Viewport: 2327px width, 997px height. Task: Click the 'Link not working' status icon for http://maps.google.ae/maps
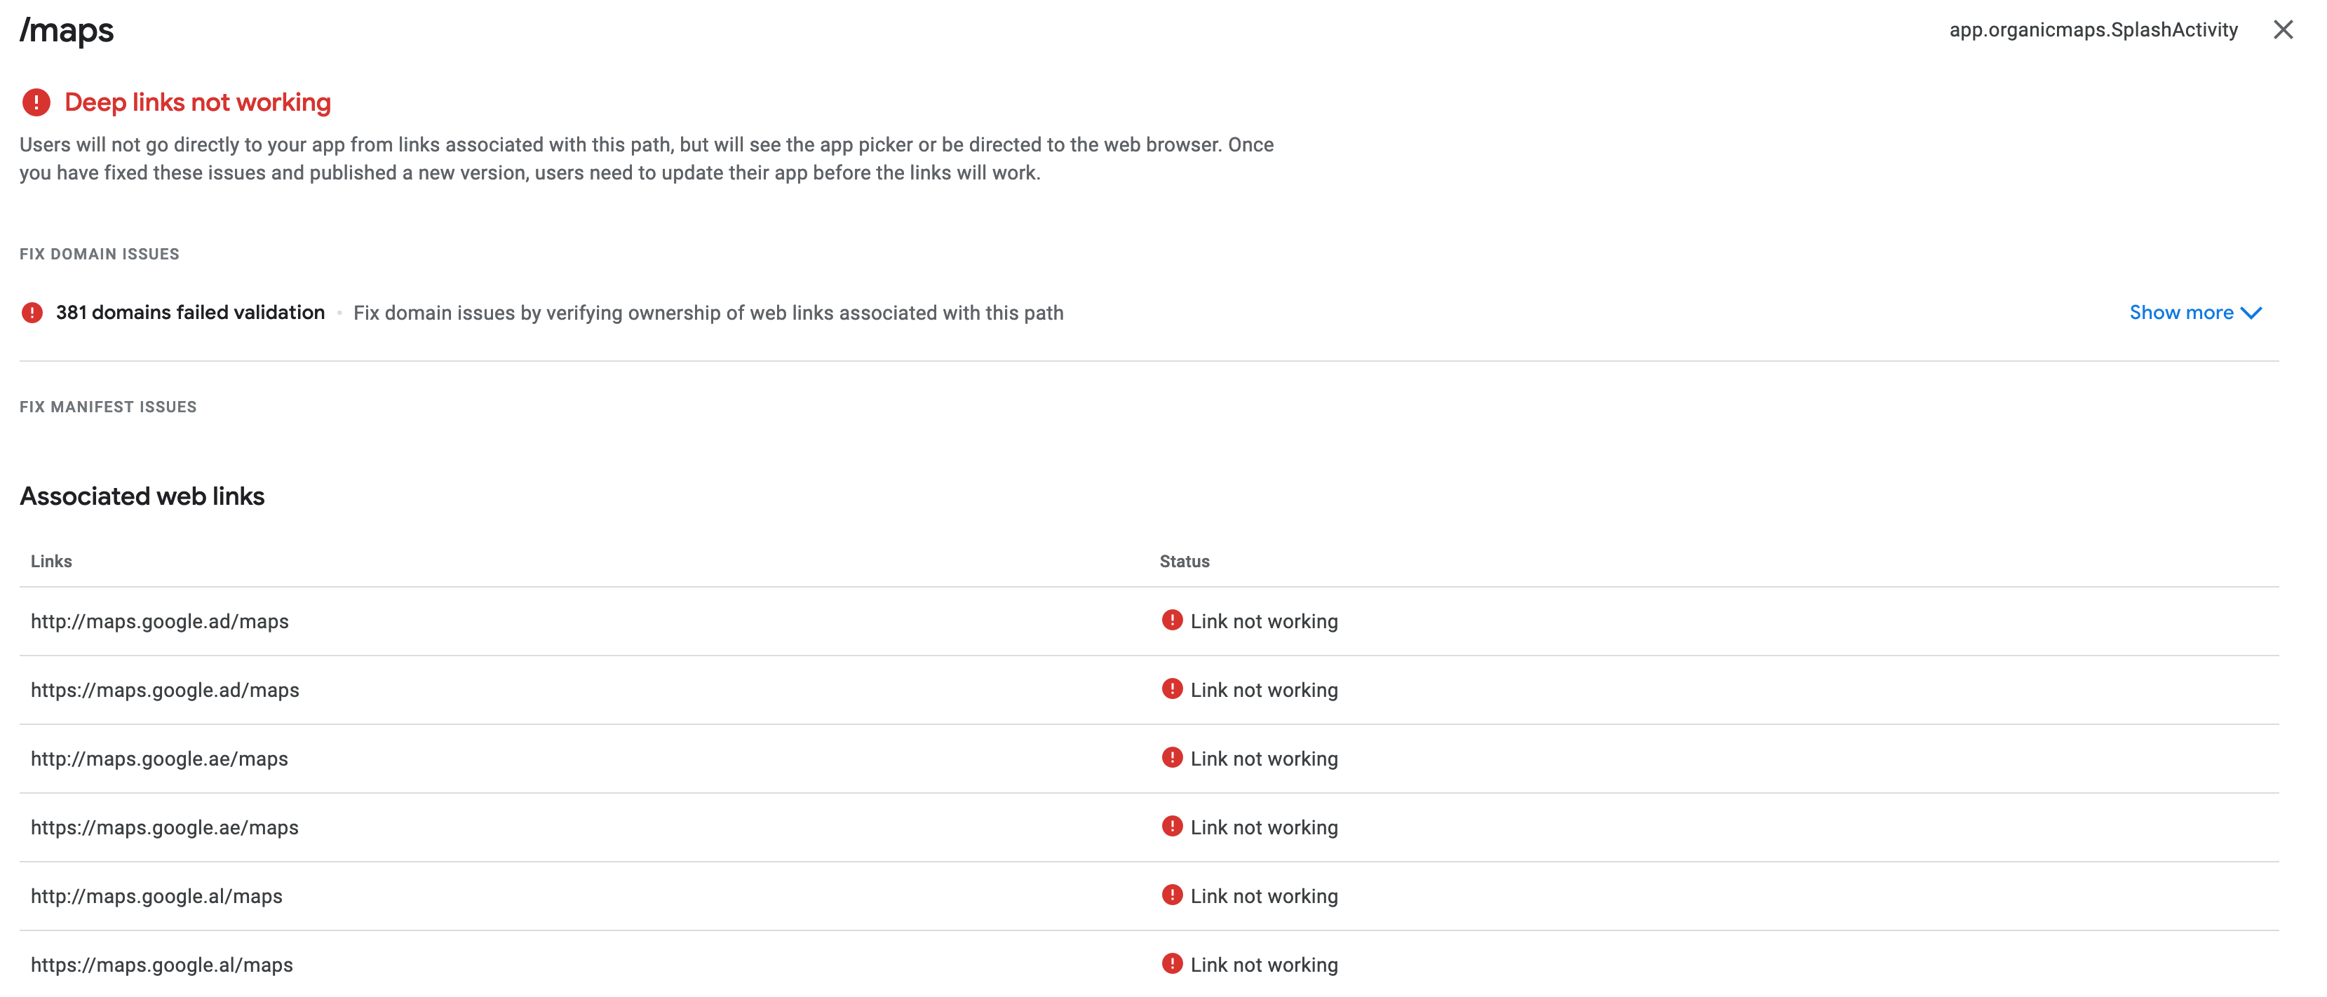pyautogui.click(x=1172, y=758)
